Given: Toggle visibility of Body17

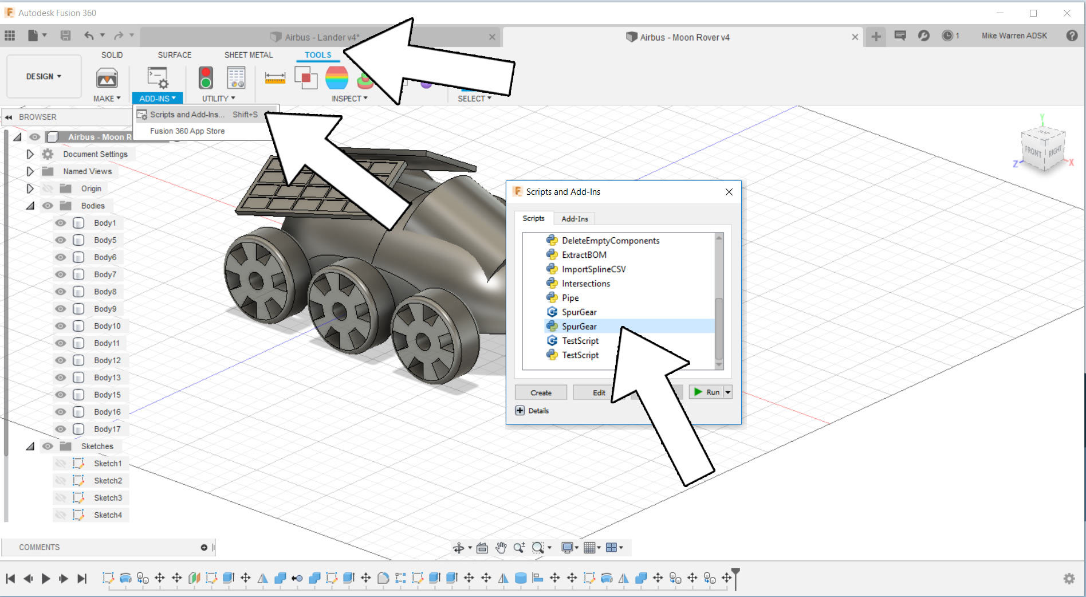Looking at the screenshot, I should (60, 429).
